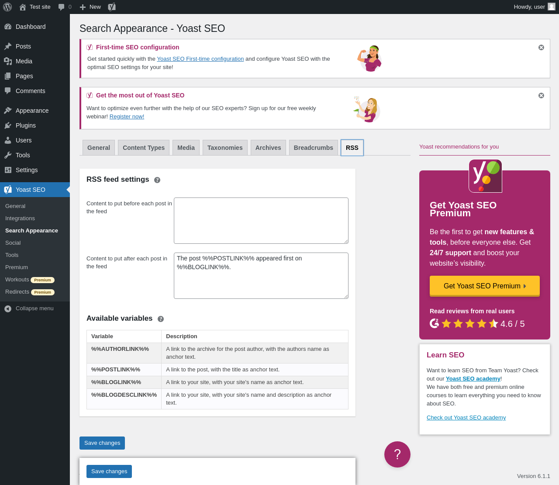559x485 pixels.
Task: Click the Howdy, user account menu
Action: point(535,7)
